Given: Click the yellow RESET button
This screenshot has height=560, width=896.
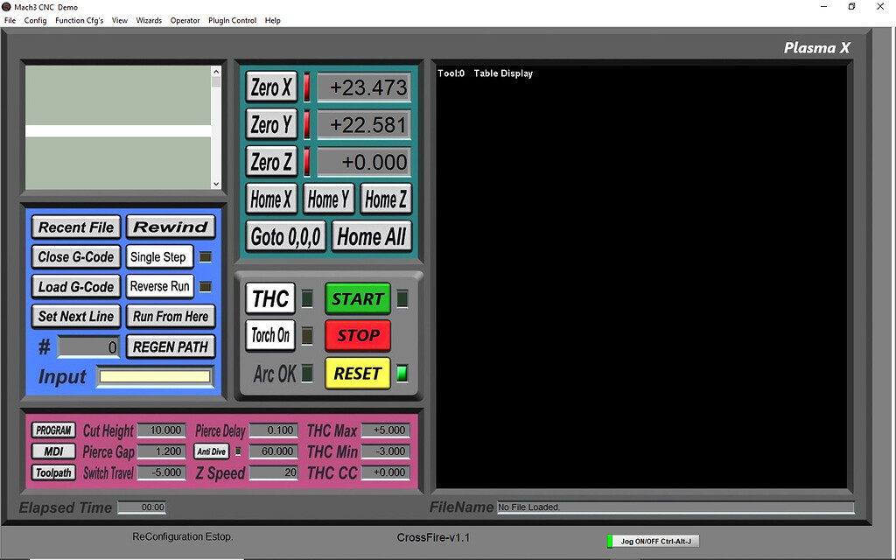Looking at the screenshot, I should 357,374.
